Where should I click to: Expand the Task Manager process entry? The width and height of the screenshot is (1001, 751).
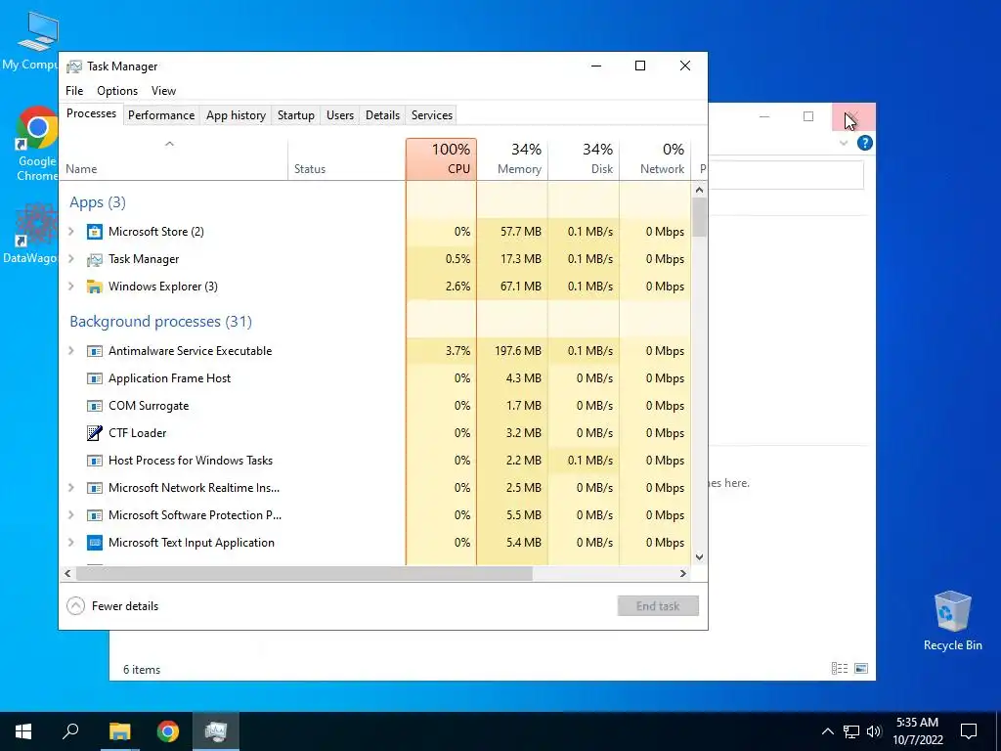[x=71, y=258]
